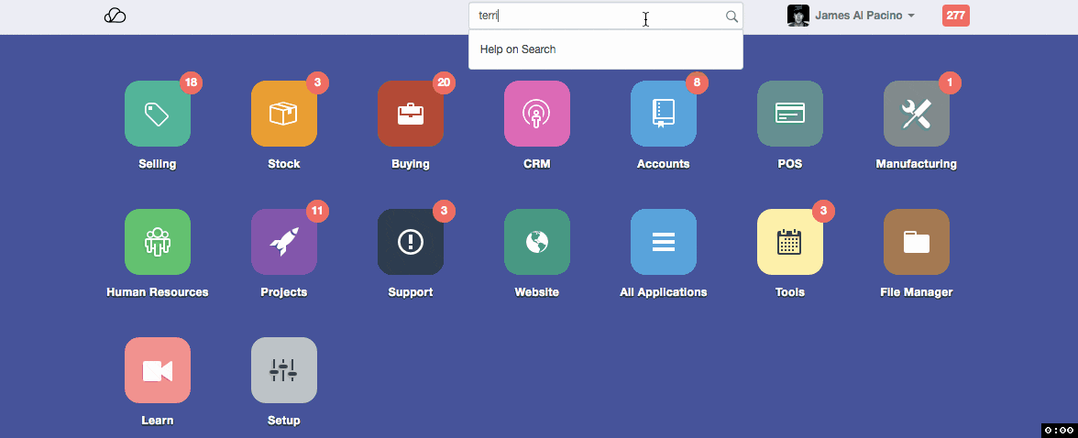Open the Support module icon
The height and width of the screenshot is (438, 1078).
pyautogui.click(x=411, y=242)
